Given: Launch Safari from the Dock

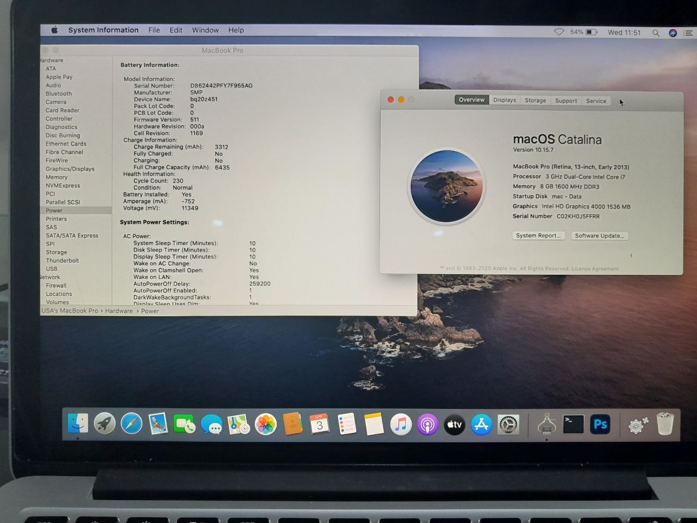Looking at the screenshot, I should [x=131, y=423].
